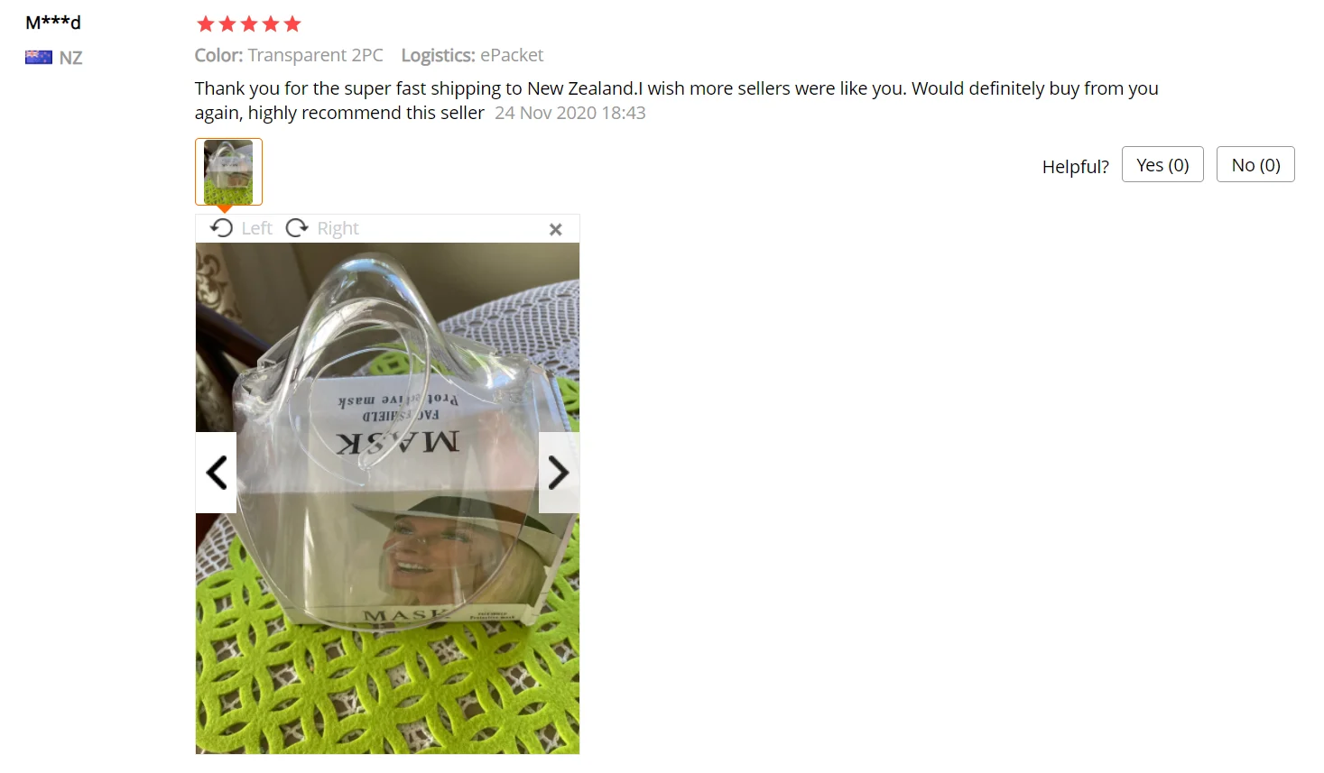Rotate the review photo right using the clockwise icon
The width and height of the screenshot is (1324, 773).
tap(297, 228)
